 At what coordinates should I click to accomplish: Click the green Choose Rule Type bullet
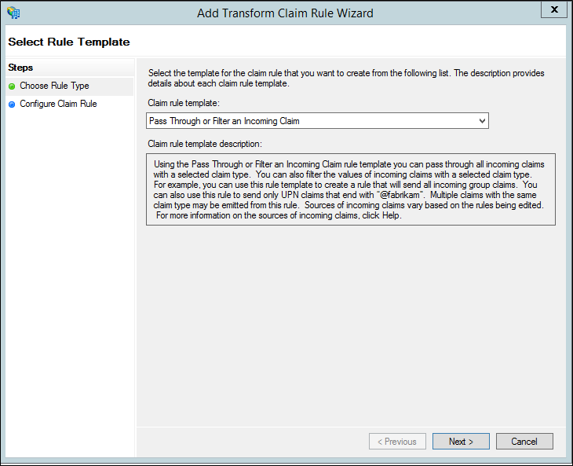tap(12, 86)
